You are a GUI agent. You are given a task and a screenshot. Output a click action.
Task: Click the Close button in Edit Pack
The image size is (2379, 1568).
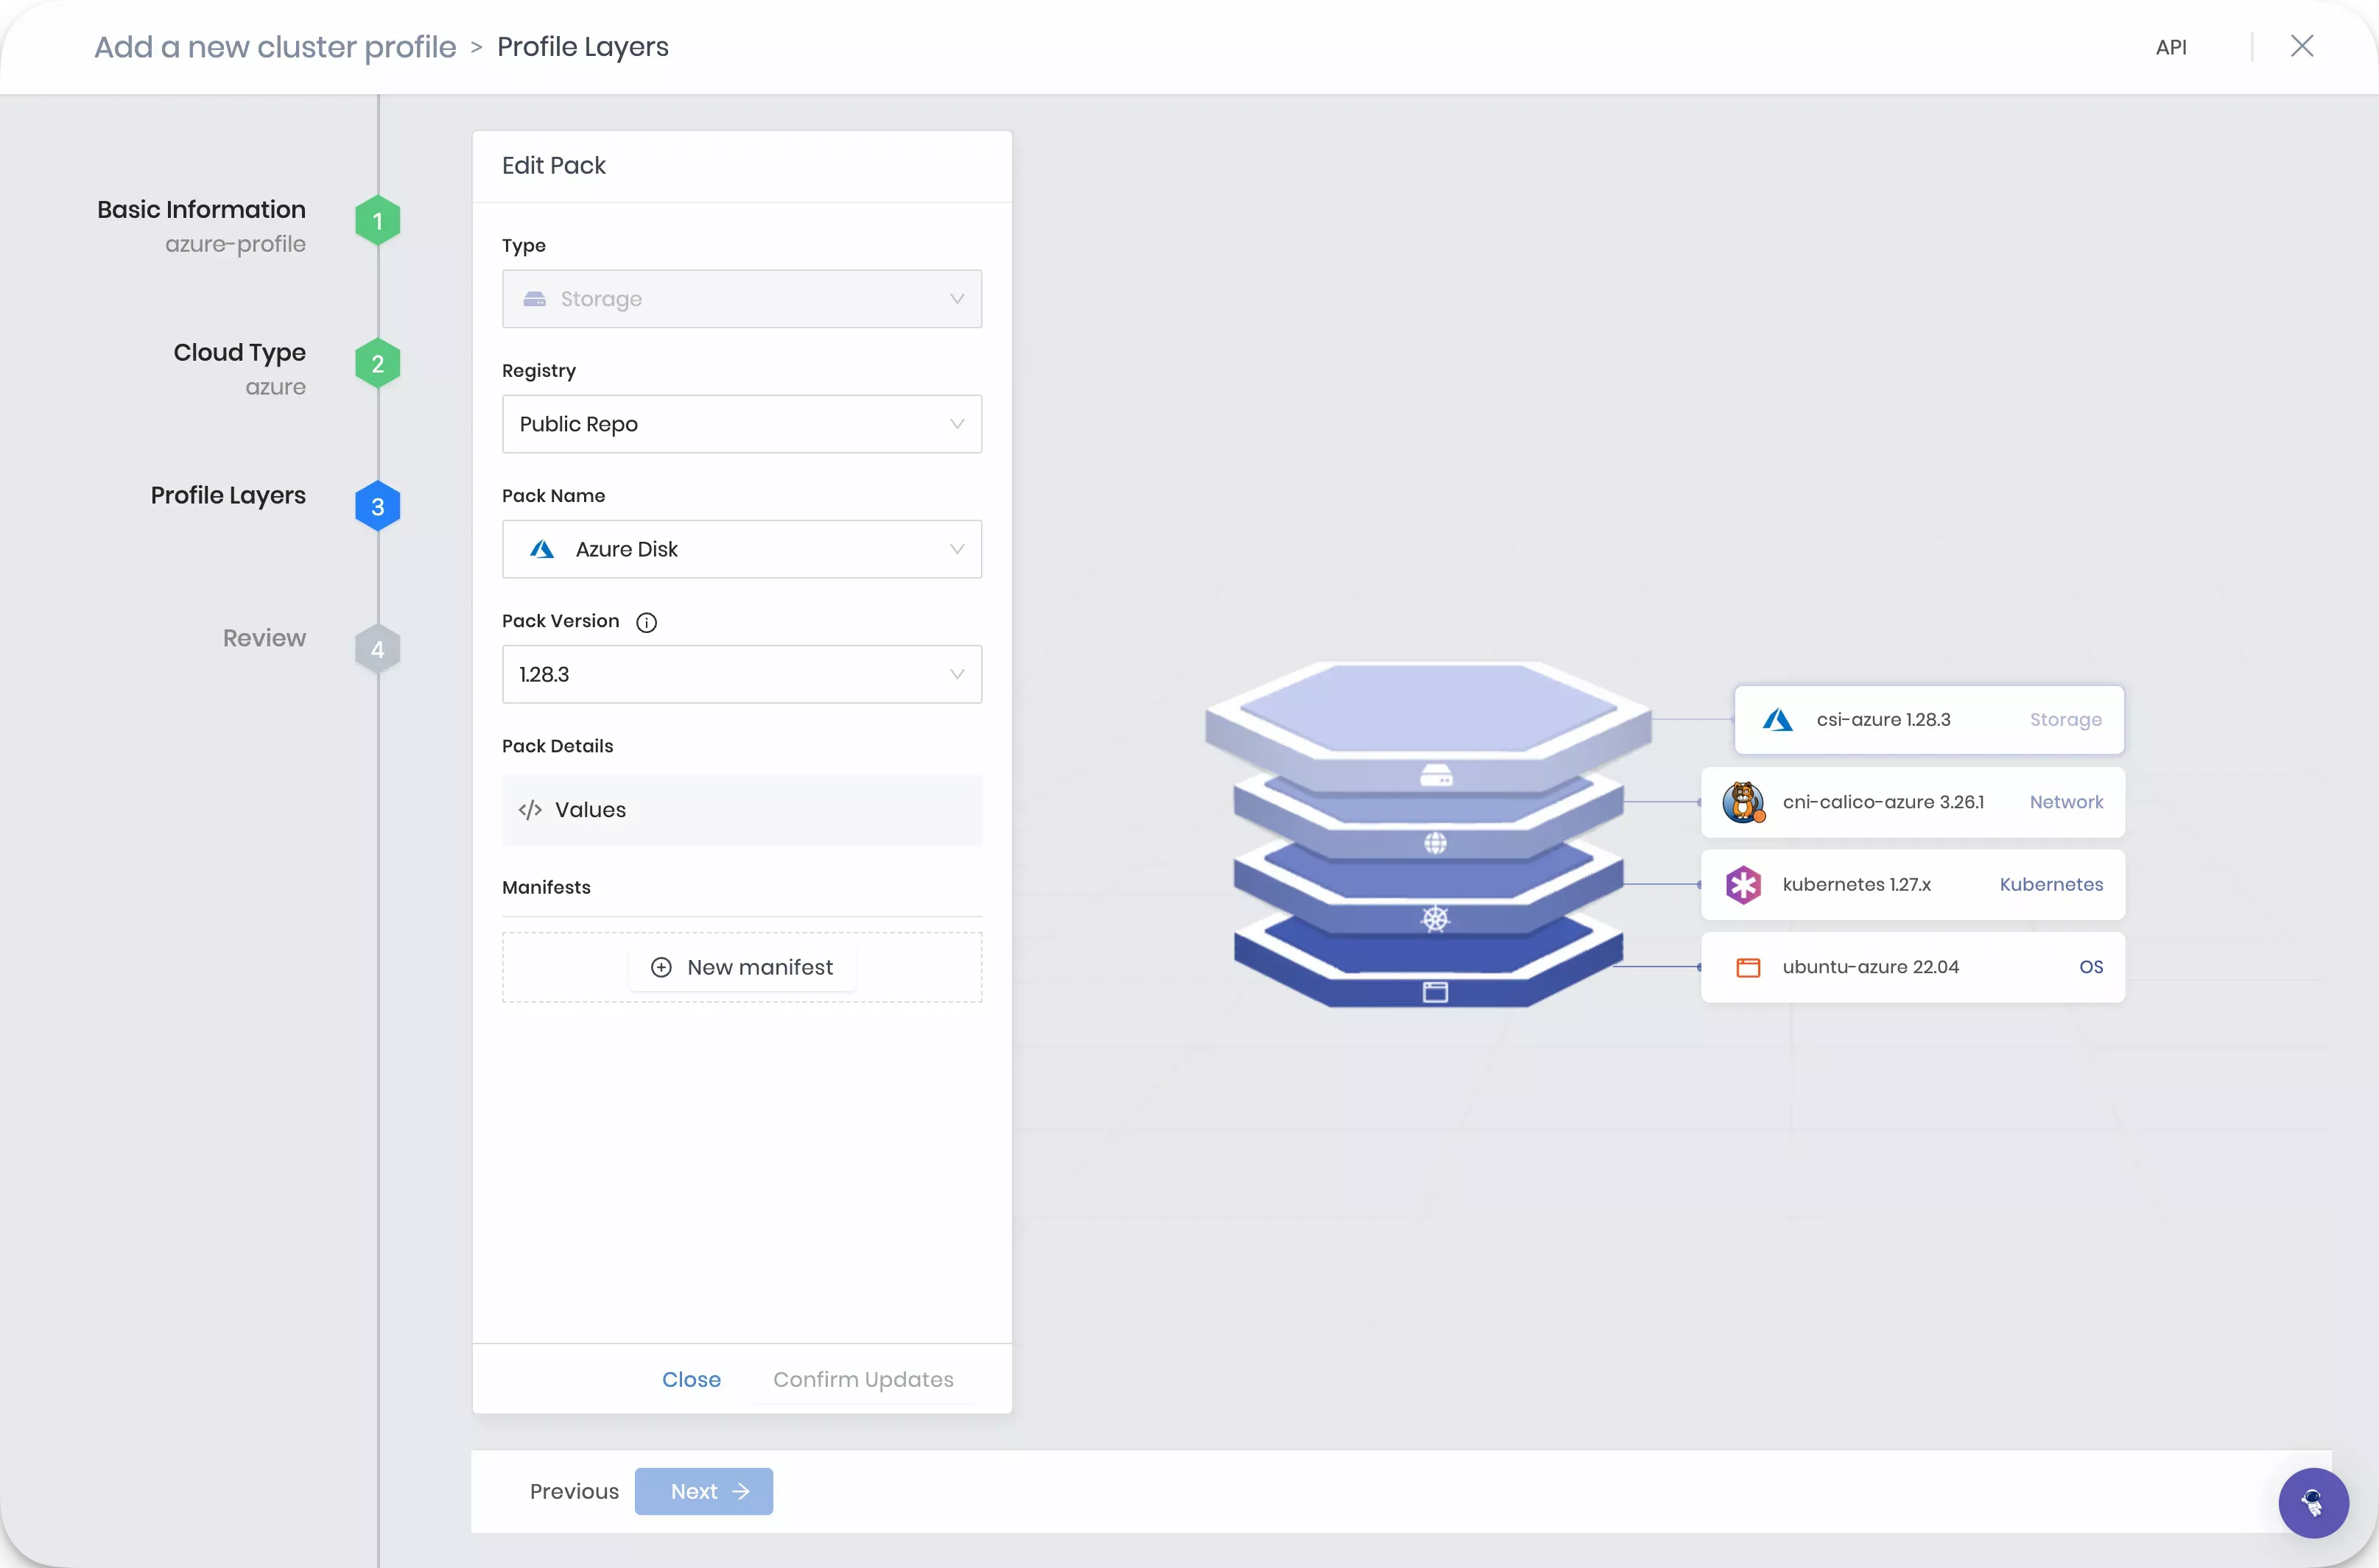coord(689,1379)
